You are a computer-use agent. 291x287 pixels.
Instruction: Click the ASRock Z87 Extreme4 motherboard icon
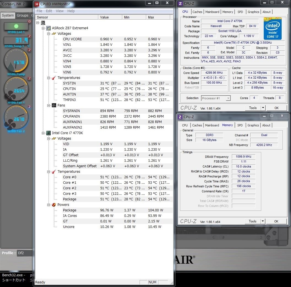click(48, 28)
